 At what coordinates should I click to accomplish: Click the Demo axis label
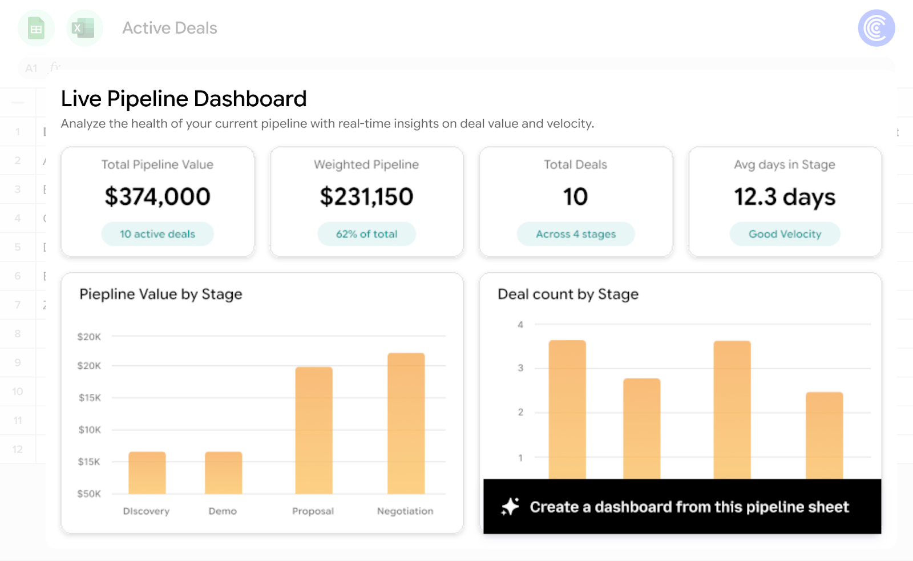click(x=223, y=511)
